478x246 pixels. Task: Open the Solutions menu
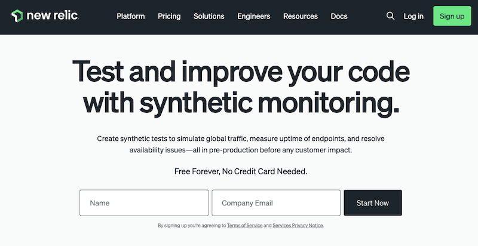click(x=209, y=16)
